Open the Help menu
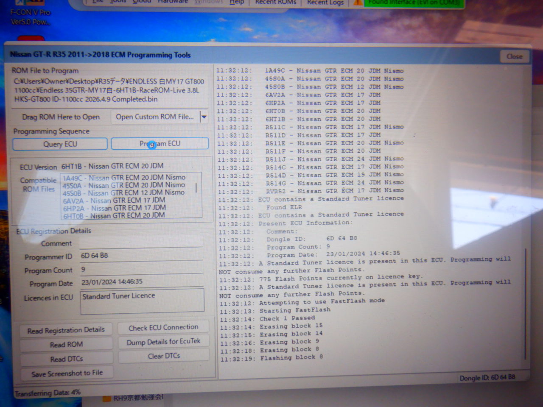543x407 pixels. coord(236,2)
